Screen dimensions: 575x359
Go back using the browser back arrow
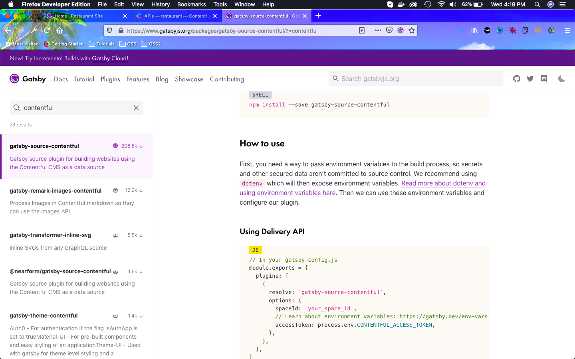[x=8, y=30]
